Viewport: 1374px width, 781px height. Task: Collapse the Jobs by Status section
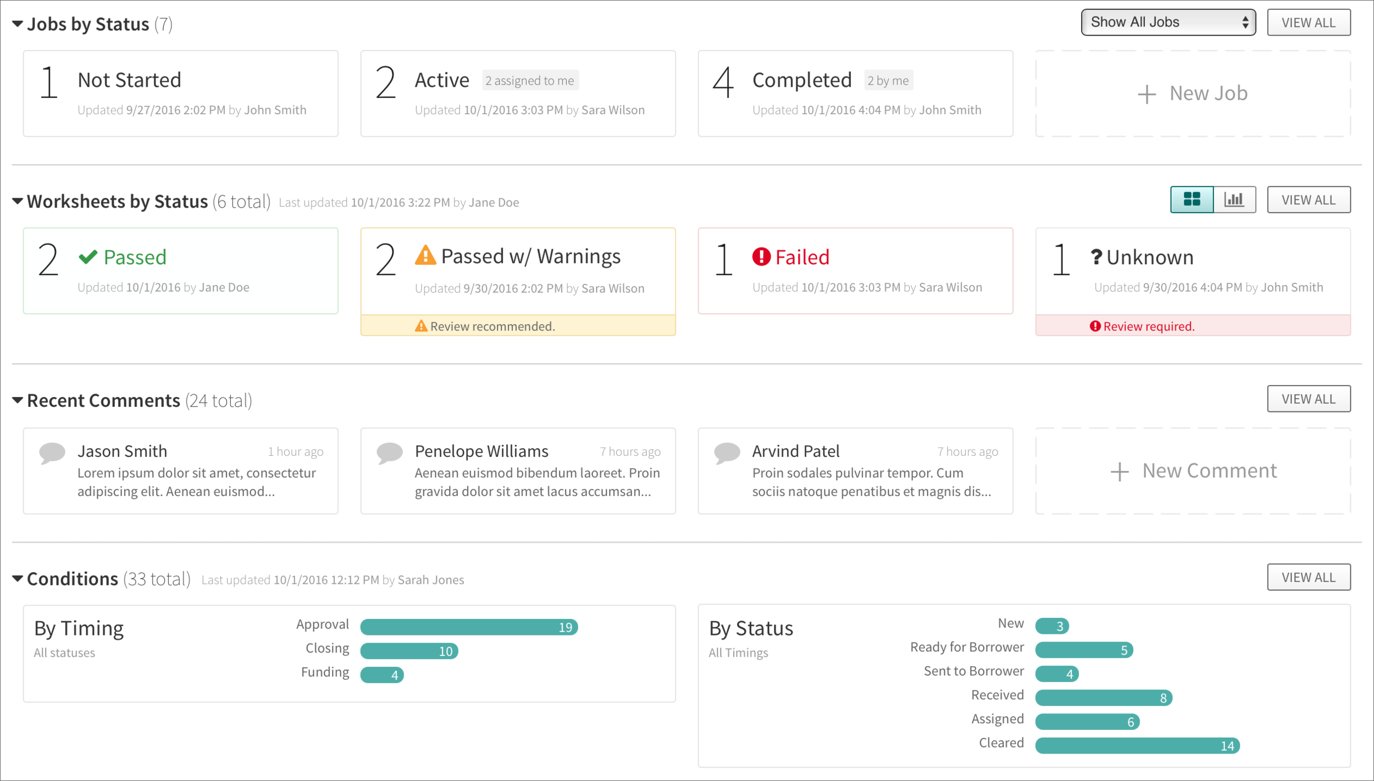click(x=16, y=23)
